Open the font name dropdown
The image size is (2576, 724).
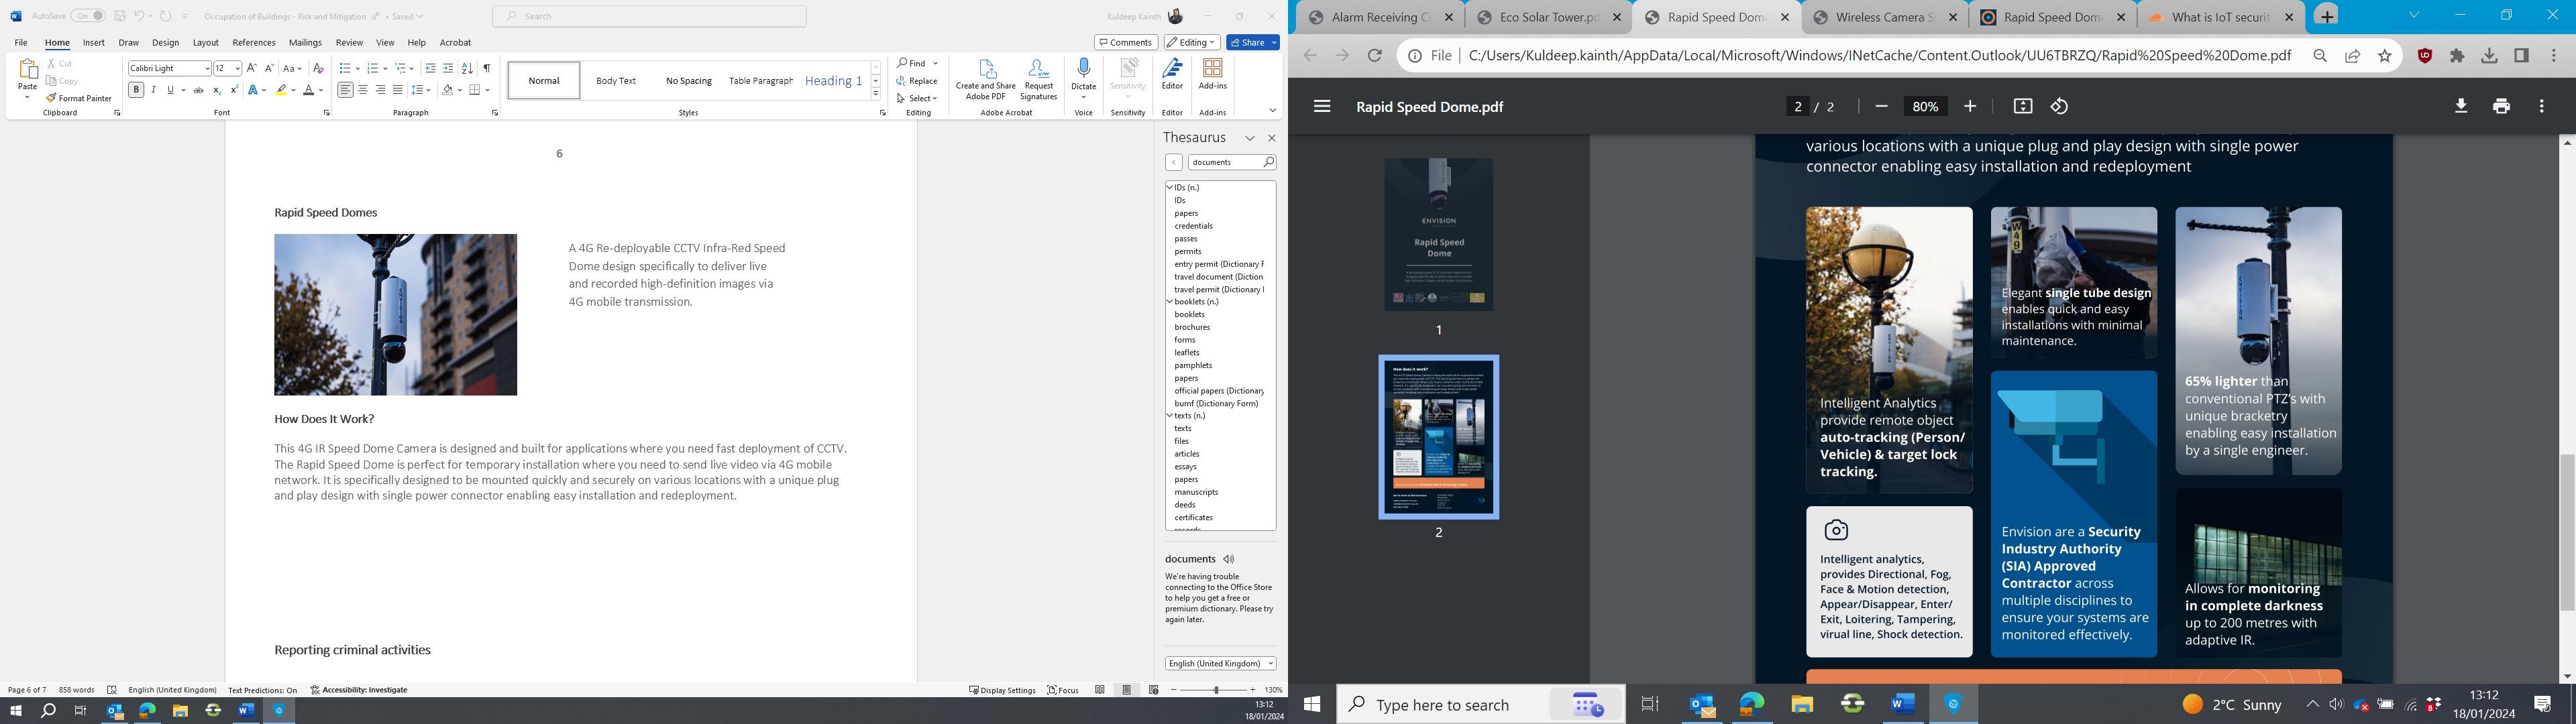[207, 68]
